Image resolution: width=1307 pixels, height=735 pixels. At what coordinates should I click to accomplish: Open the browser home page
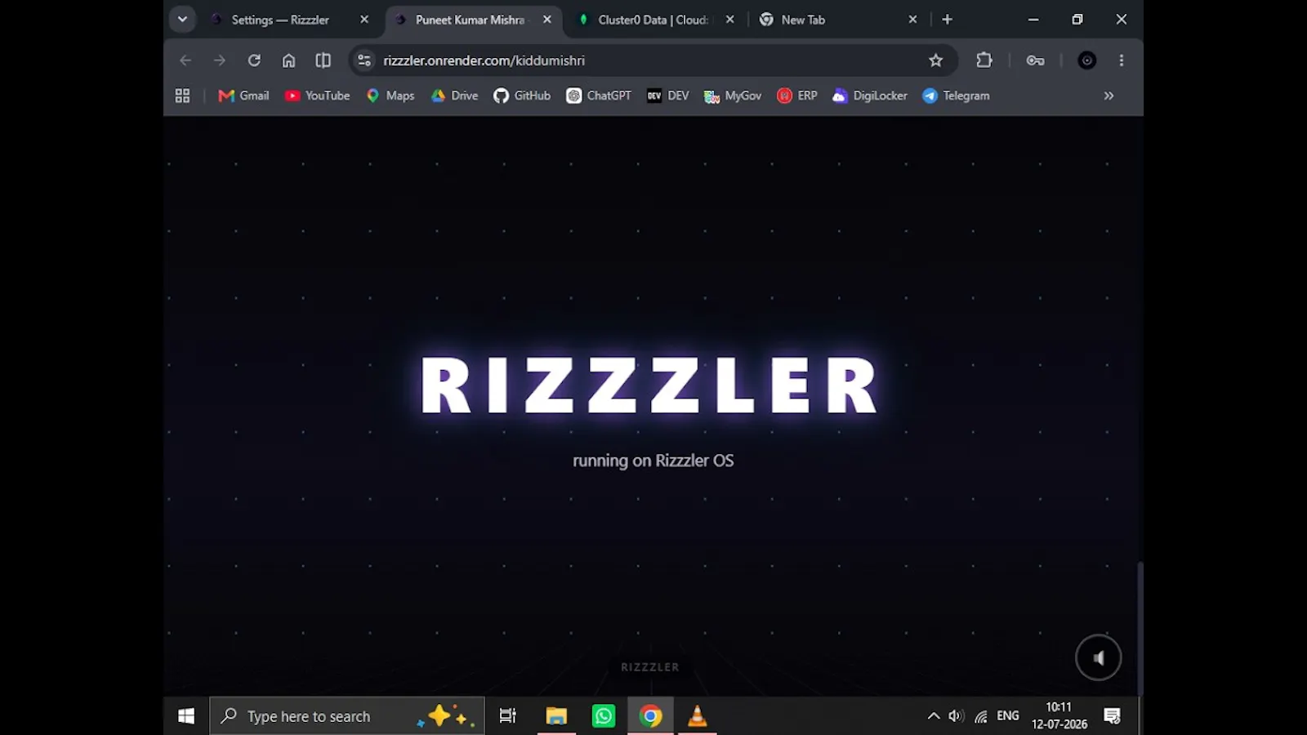click(x=288, y=60)
